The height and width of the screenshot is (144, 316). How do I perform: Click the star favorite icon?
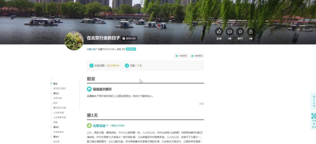click(240, 32)
